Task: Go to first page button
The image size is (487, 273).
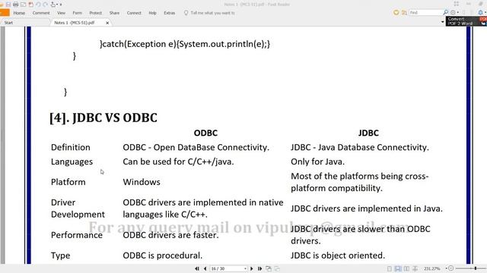Action: pos(197,268)
